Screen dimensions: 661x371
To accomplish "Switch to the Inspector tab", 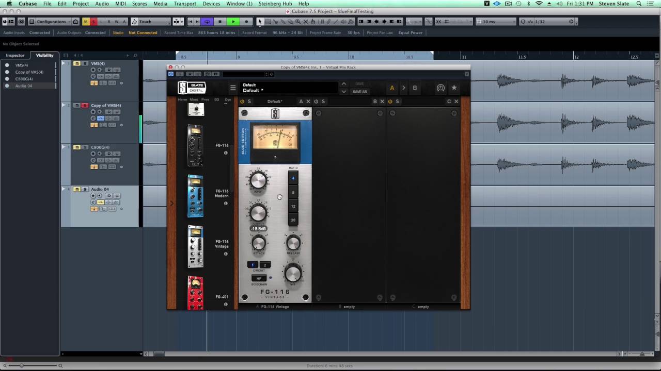I will (x=15, y=55).
